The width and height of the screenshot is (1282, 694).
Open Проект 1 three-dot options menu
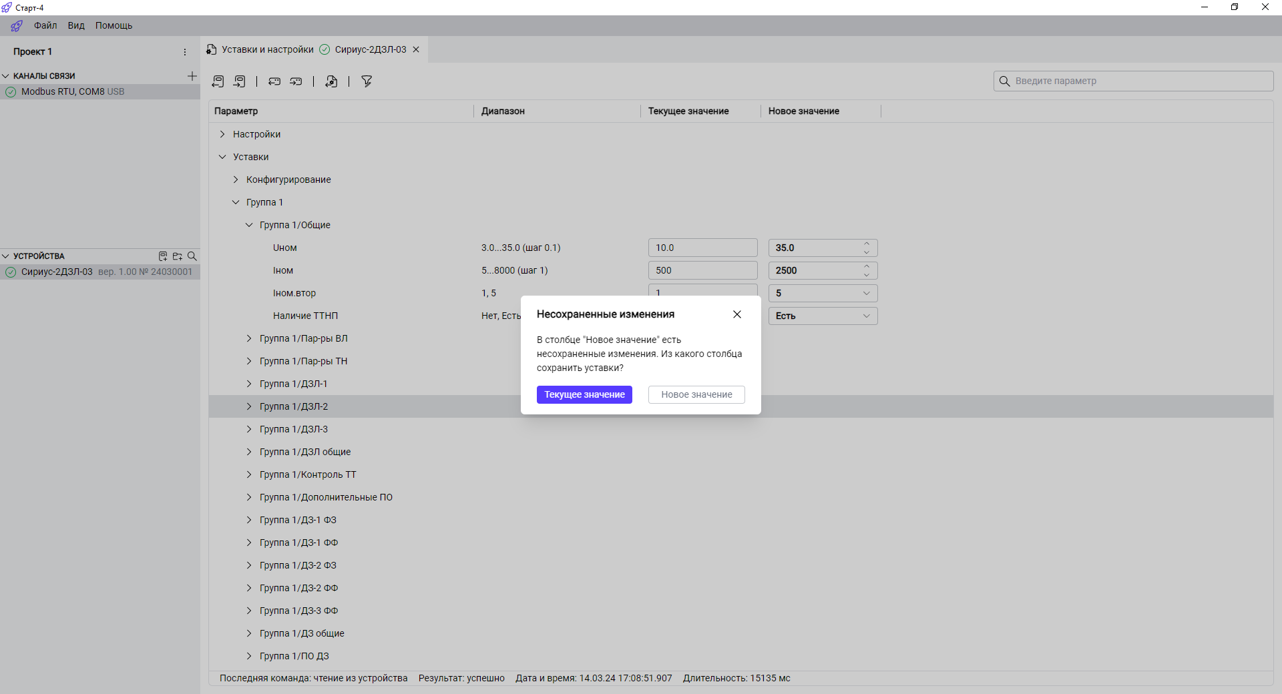(x=185, y=52)
